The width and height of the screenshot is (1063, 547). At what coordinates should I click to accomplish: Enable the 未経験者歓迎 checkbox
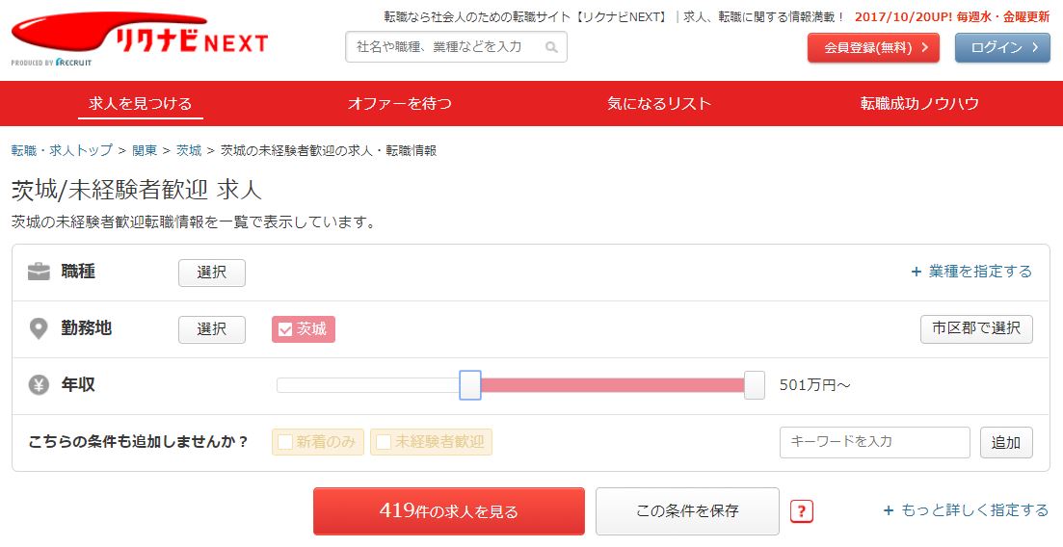pos(384,442)
